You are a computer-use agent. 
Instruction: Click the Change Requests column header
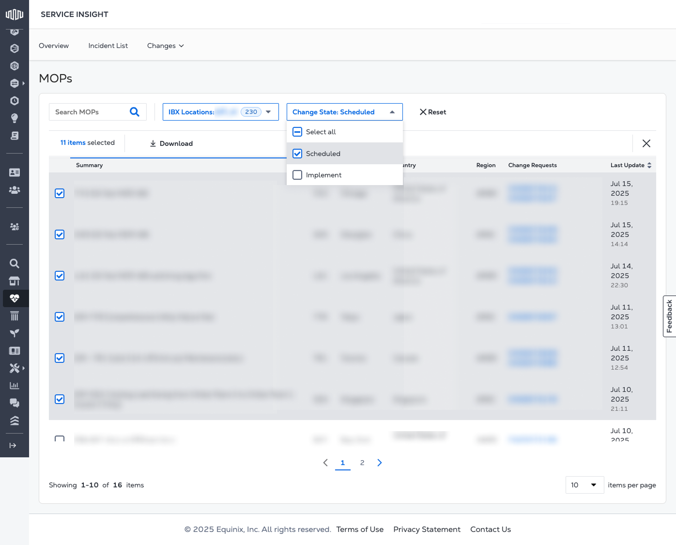click(x=533, y=165)
